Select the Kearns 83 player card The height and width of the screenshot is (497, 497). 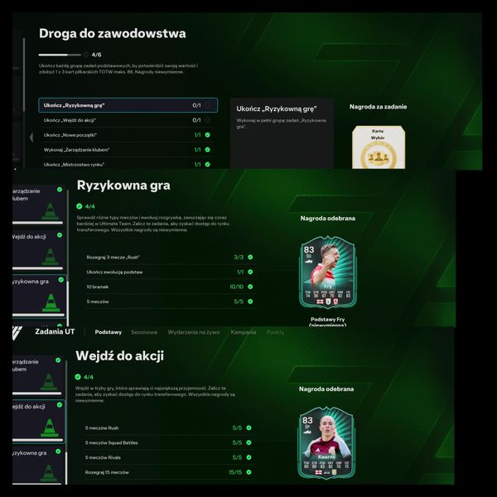[326, 443]
